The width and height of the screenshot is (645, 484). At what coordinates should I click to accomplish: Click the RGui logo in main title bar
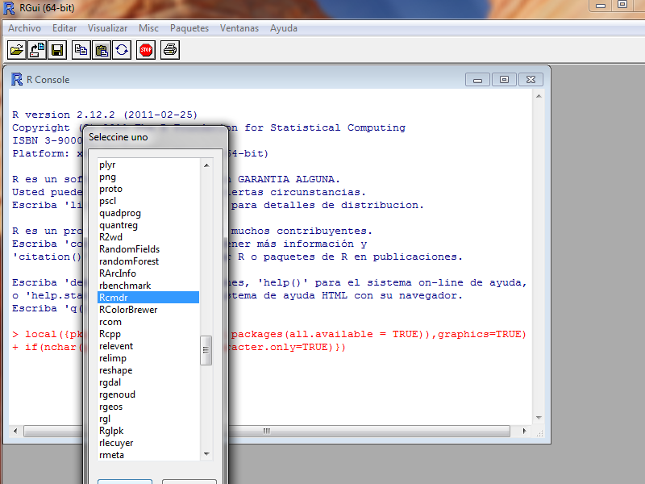tap(9, 8)
